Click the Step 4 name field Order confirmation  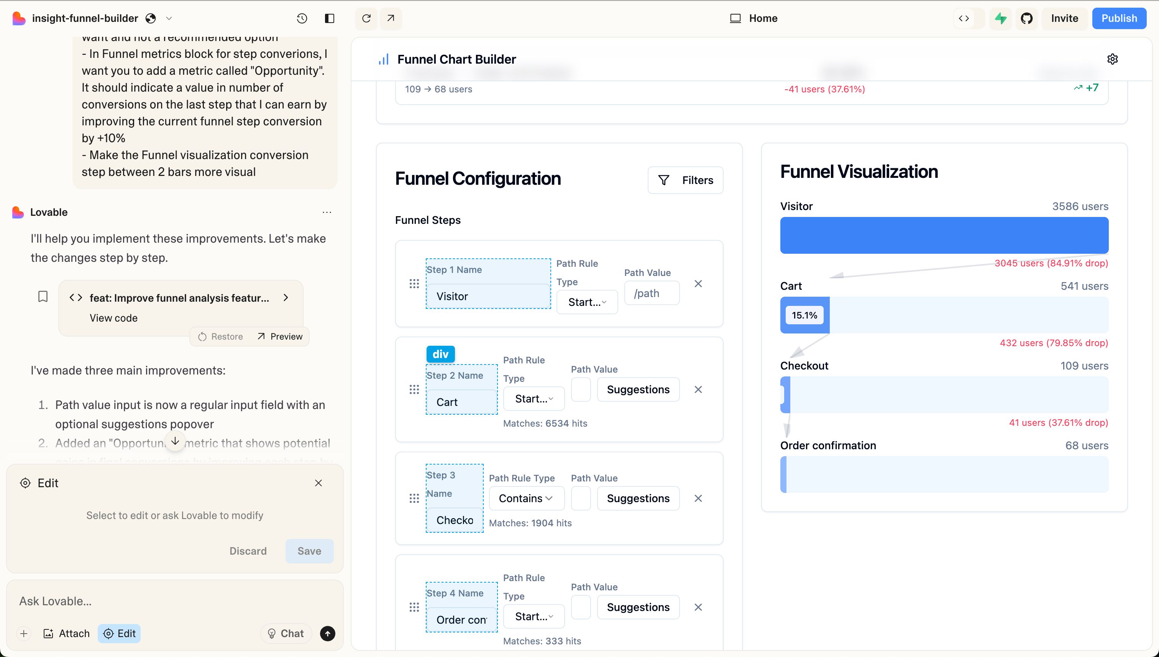coord(461,619)
